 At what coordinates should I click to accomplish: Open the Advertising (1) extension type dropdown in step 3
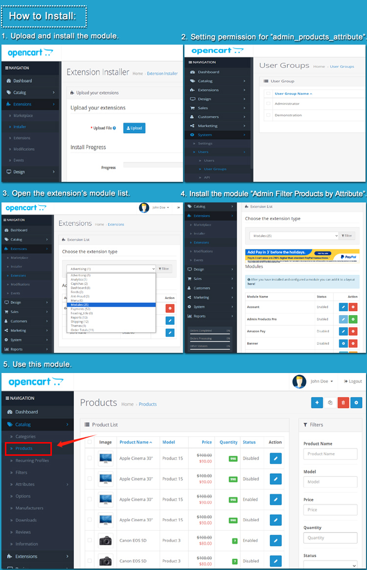pyautogui.click(x=111, y=269)
